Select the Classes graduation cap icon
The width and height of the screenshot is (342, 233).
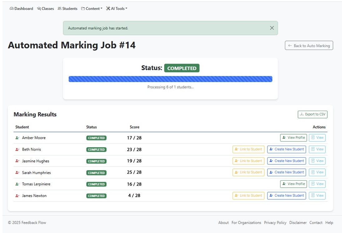[x=39, y=8]
